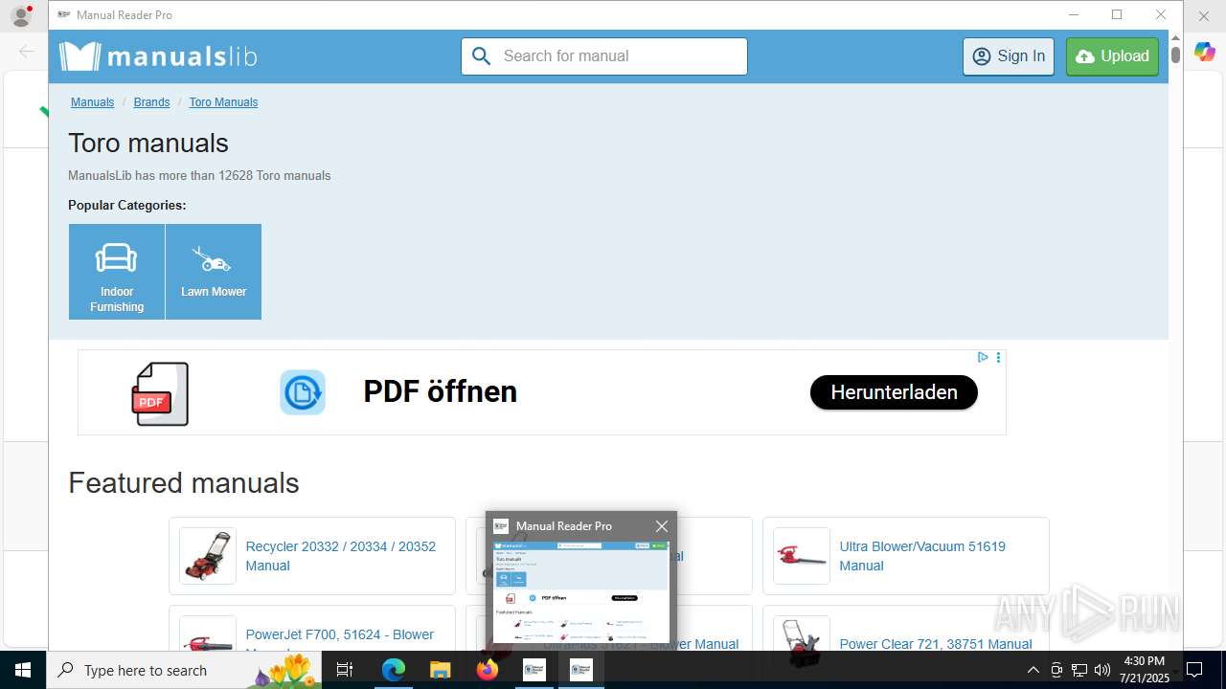The image size is (1226, 689).
Task: Launch Firefox from taskbar
Action: coord(487,670)
